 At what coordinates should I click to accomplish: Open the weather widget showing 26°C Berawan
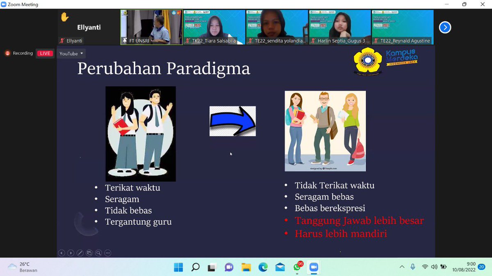click(x=23, y=267)
